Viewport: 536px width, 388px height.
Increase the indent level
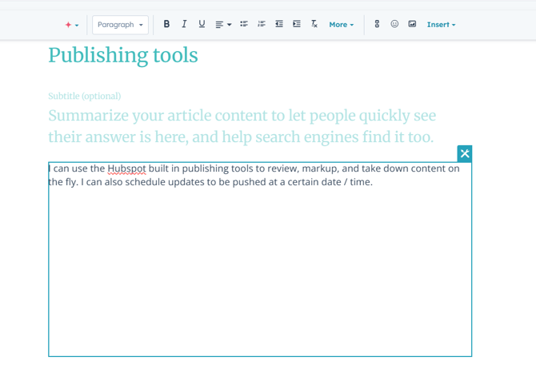297,24
